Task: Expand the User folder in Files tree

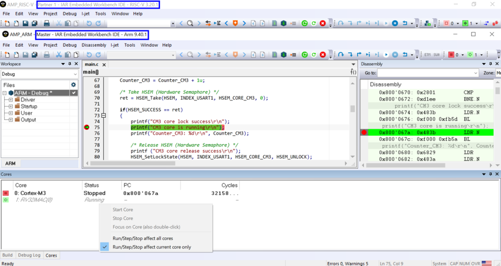Action: [x=11, y=113]
